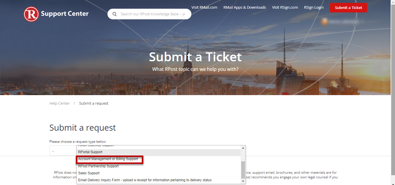Select Account Management or Billing Support
Screen dimensions: 395x185
click(x=159, y=159)
